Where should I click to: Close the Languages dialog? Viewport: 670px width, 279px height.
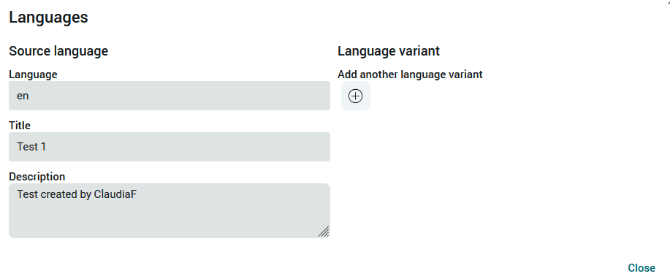642,268
